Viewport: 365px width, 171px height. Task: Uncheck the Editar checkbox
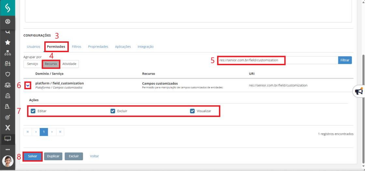33,111
